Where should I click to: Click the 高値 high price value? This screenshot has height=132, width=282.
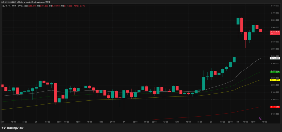pos(44,5)
